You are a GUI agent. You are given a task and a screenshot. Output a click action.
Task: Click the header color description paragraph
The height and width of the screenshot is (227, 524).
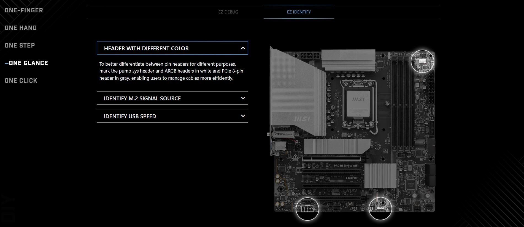tap(171, 71)
